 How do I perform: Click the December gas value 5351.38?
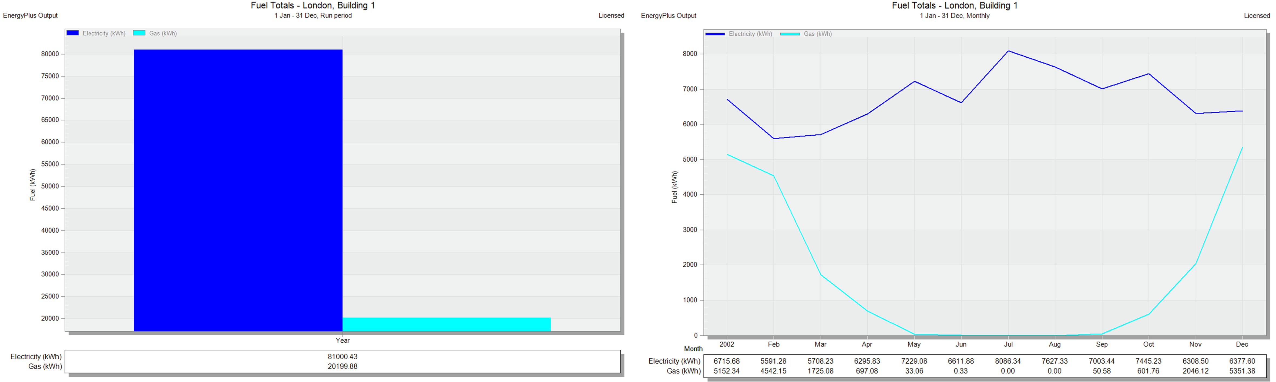(x=1242, y=371)
